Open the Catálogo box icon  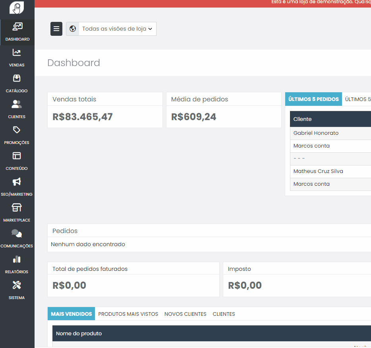17,78
